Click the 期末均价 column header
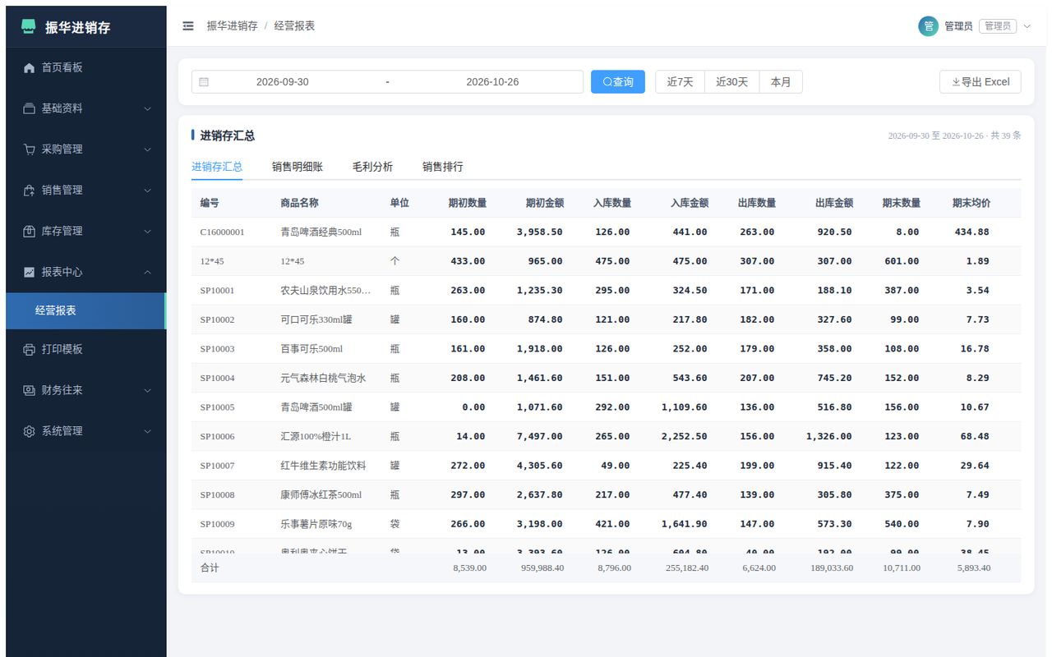Image resolution: width=1052 pixels, height=657 pixels. (971, 203)
